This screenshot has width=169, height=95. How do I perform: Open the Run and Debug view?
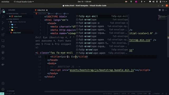coord(3,29)
